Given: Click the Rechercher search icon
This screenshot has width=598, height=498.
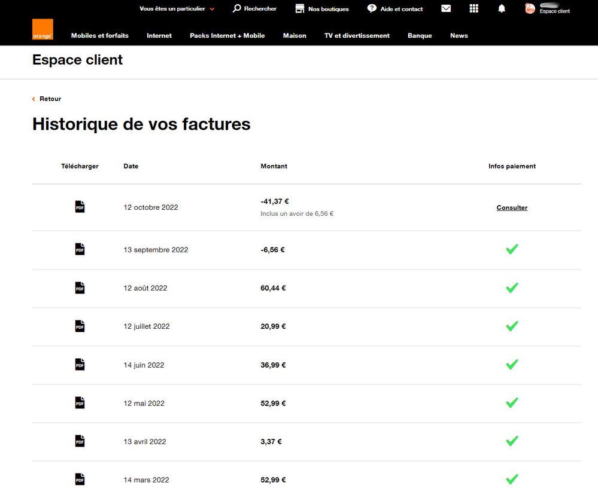Looking at the screenshot, I should pyautogui.click(x=237, y=8).
